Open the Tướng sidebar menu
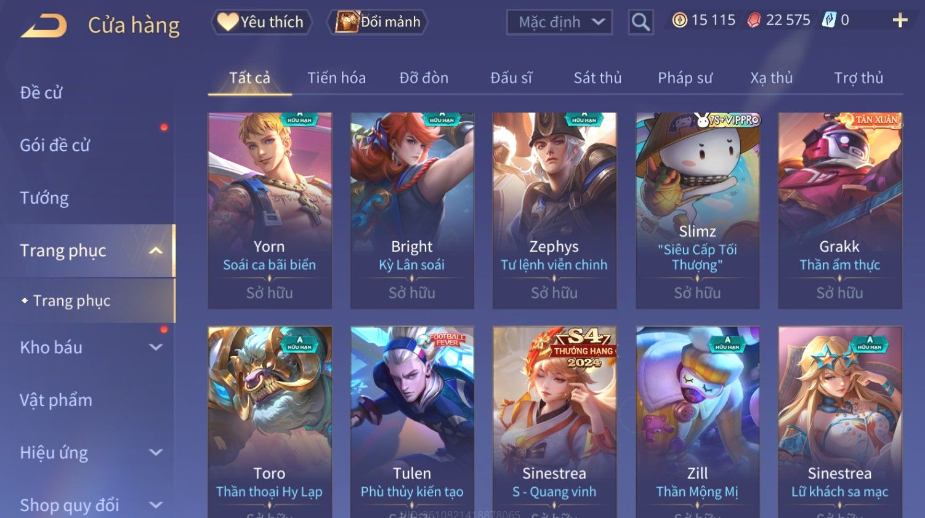Viewport: 925px width, 518px height. [44, 198]
